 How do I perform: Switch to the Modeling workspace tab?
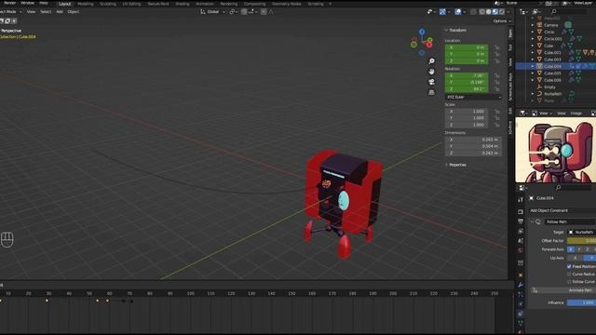pos(85,4)
